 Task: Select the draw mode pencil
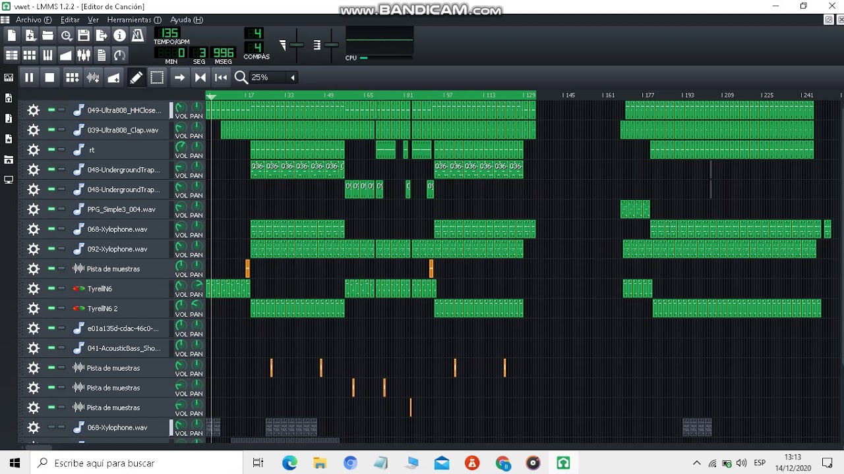tap(136, 78)
